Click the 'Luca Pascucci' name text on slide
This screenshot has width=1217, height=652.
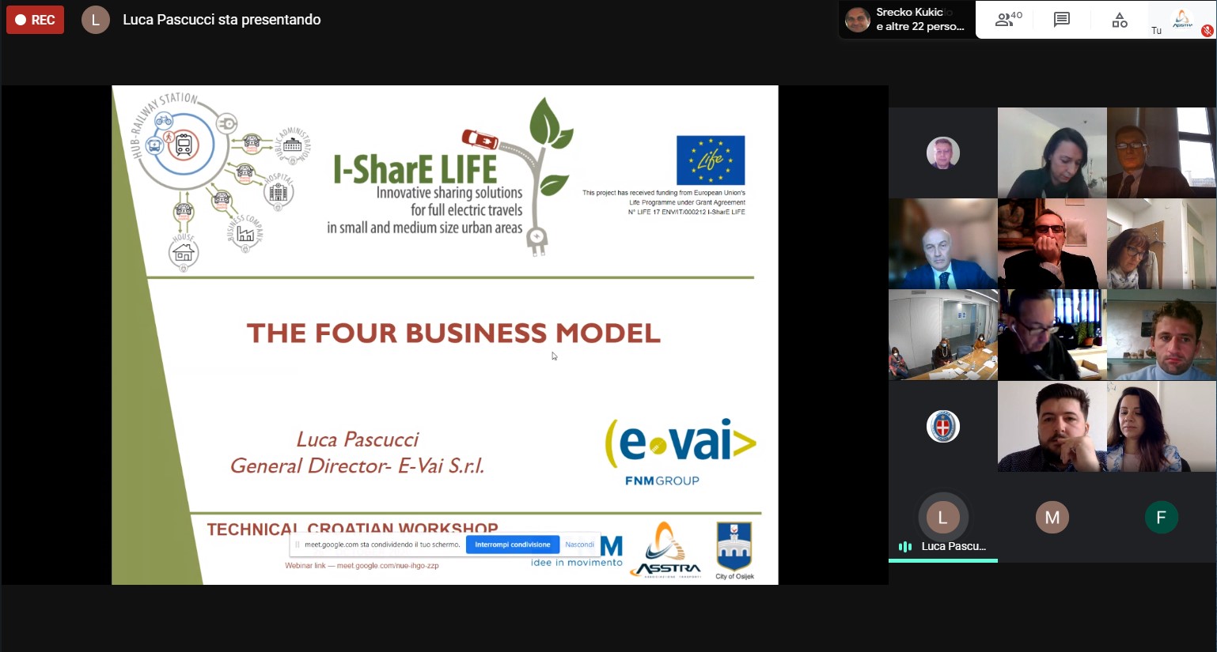[358, 439]
